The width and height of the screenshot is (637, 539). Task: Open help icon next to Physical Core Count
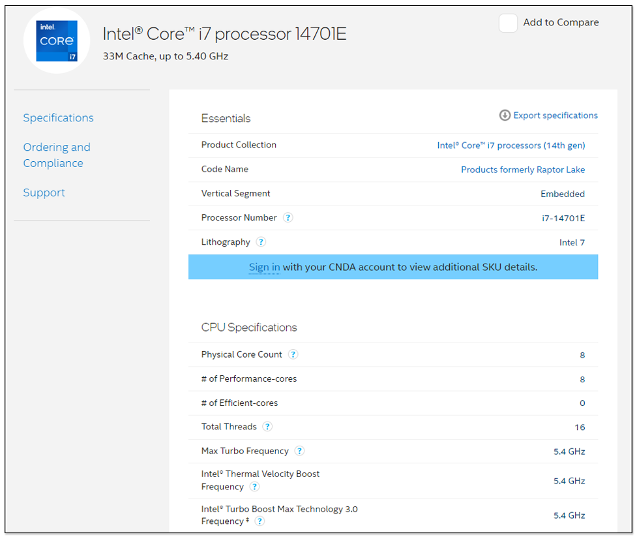click(293, 354)
